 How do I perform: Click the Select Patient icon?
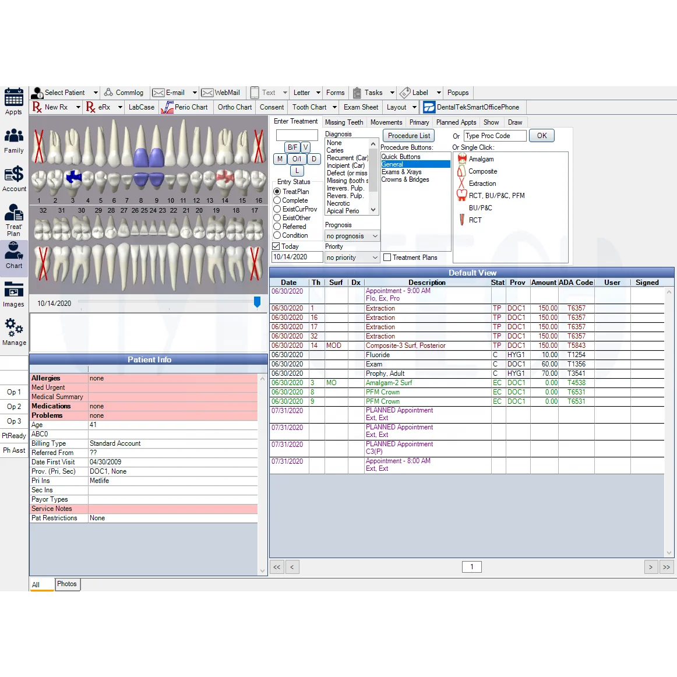(37, 93)
